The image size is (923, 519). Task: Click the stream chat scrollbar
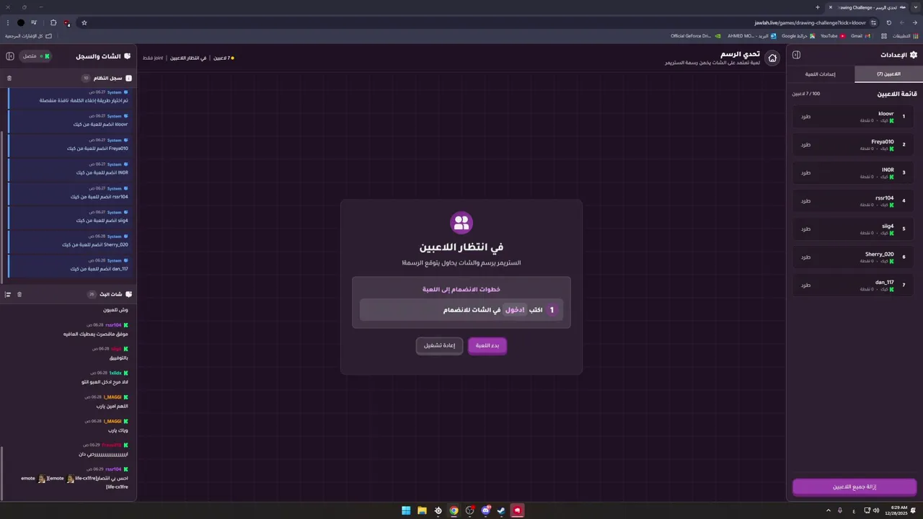click(x=2, y=472)
